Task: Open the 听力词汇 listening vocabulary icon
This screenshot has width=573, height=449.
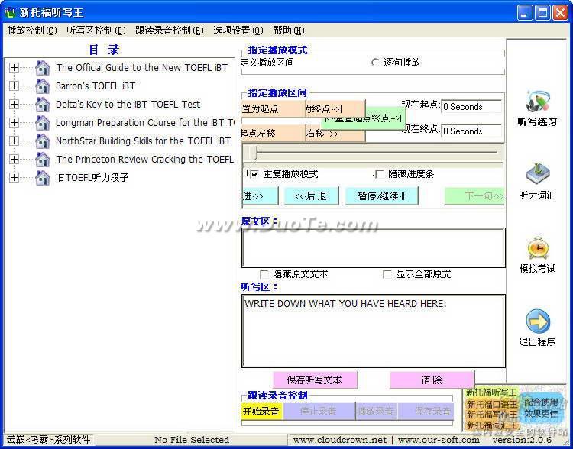Action: click(538, 174)
